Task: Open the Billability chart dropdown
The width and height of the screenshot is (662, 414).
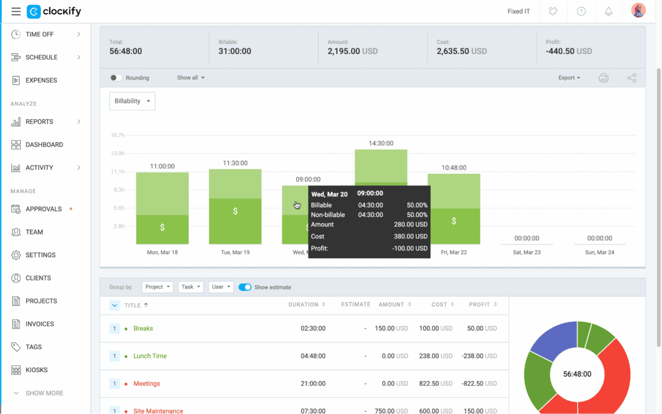Action: (132, 101)
